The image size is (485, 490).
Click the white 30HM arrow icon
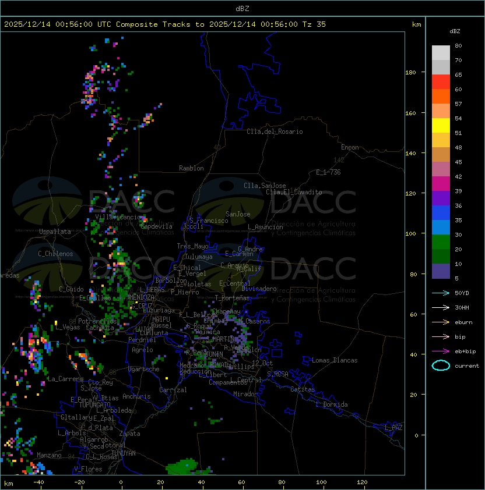(x=441, y=307)
